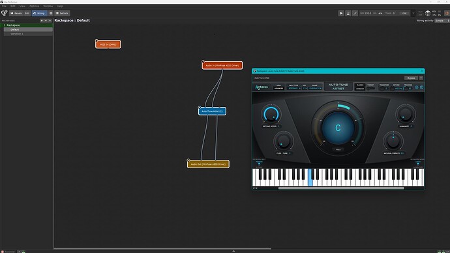Image resolution: width=450 pixels, height=253 pixels.
Task: Click the gear icon beside Wiring
Action: [x=51, y=13]
